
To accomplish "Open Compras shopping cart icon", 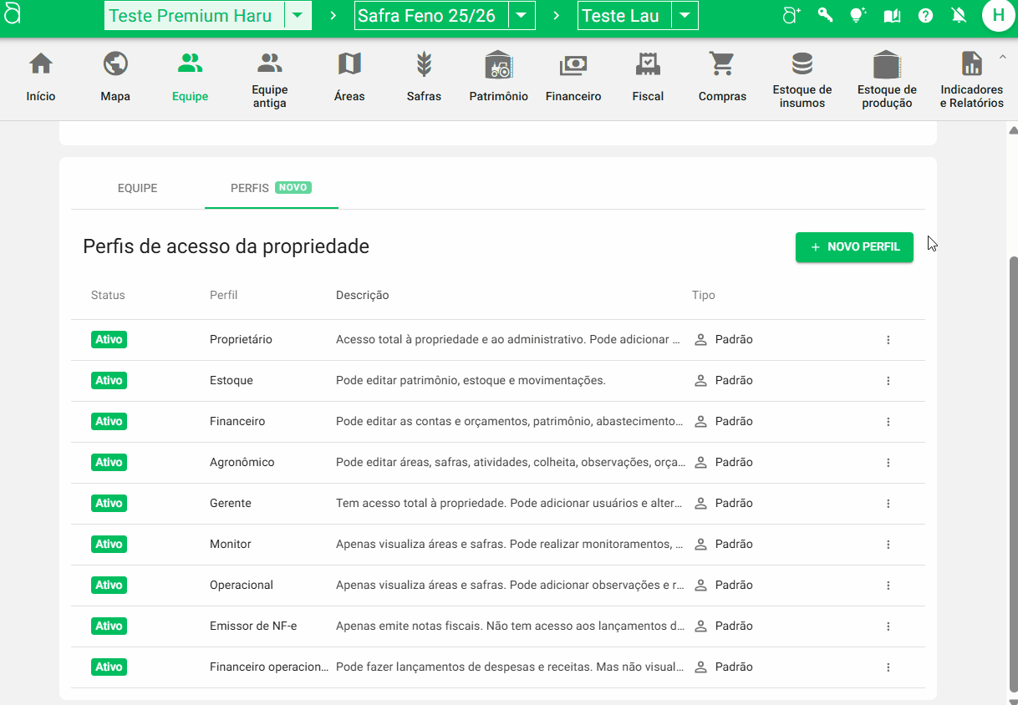I will [721, 64].
